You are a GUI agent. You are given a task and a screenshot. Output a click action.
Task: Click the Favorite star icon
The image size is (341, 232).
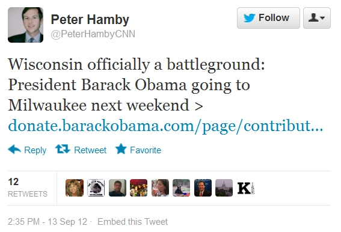pos(121,149)
